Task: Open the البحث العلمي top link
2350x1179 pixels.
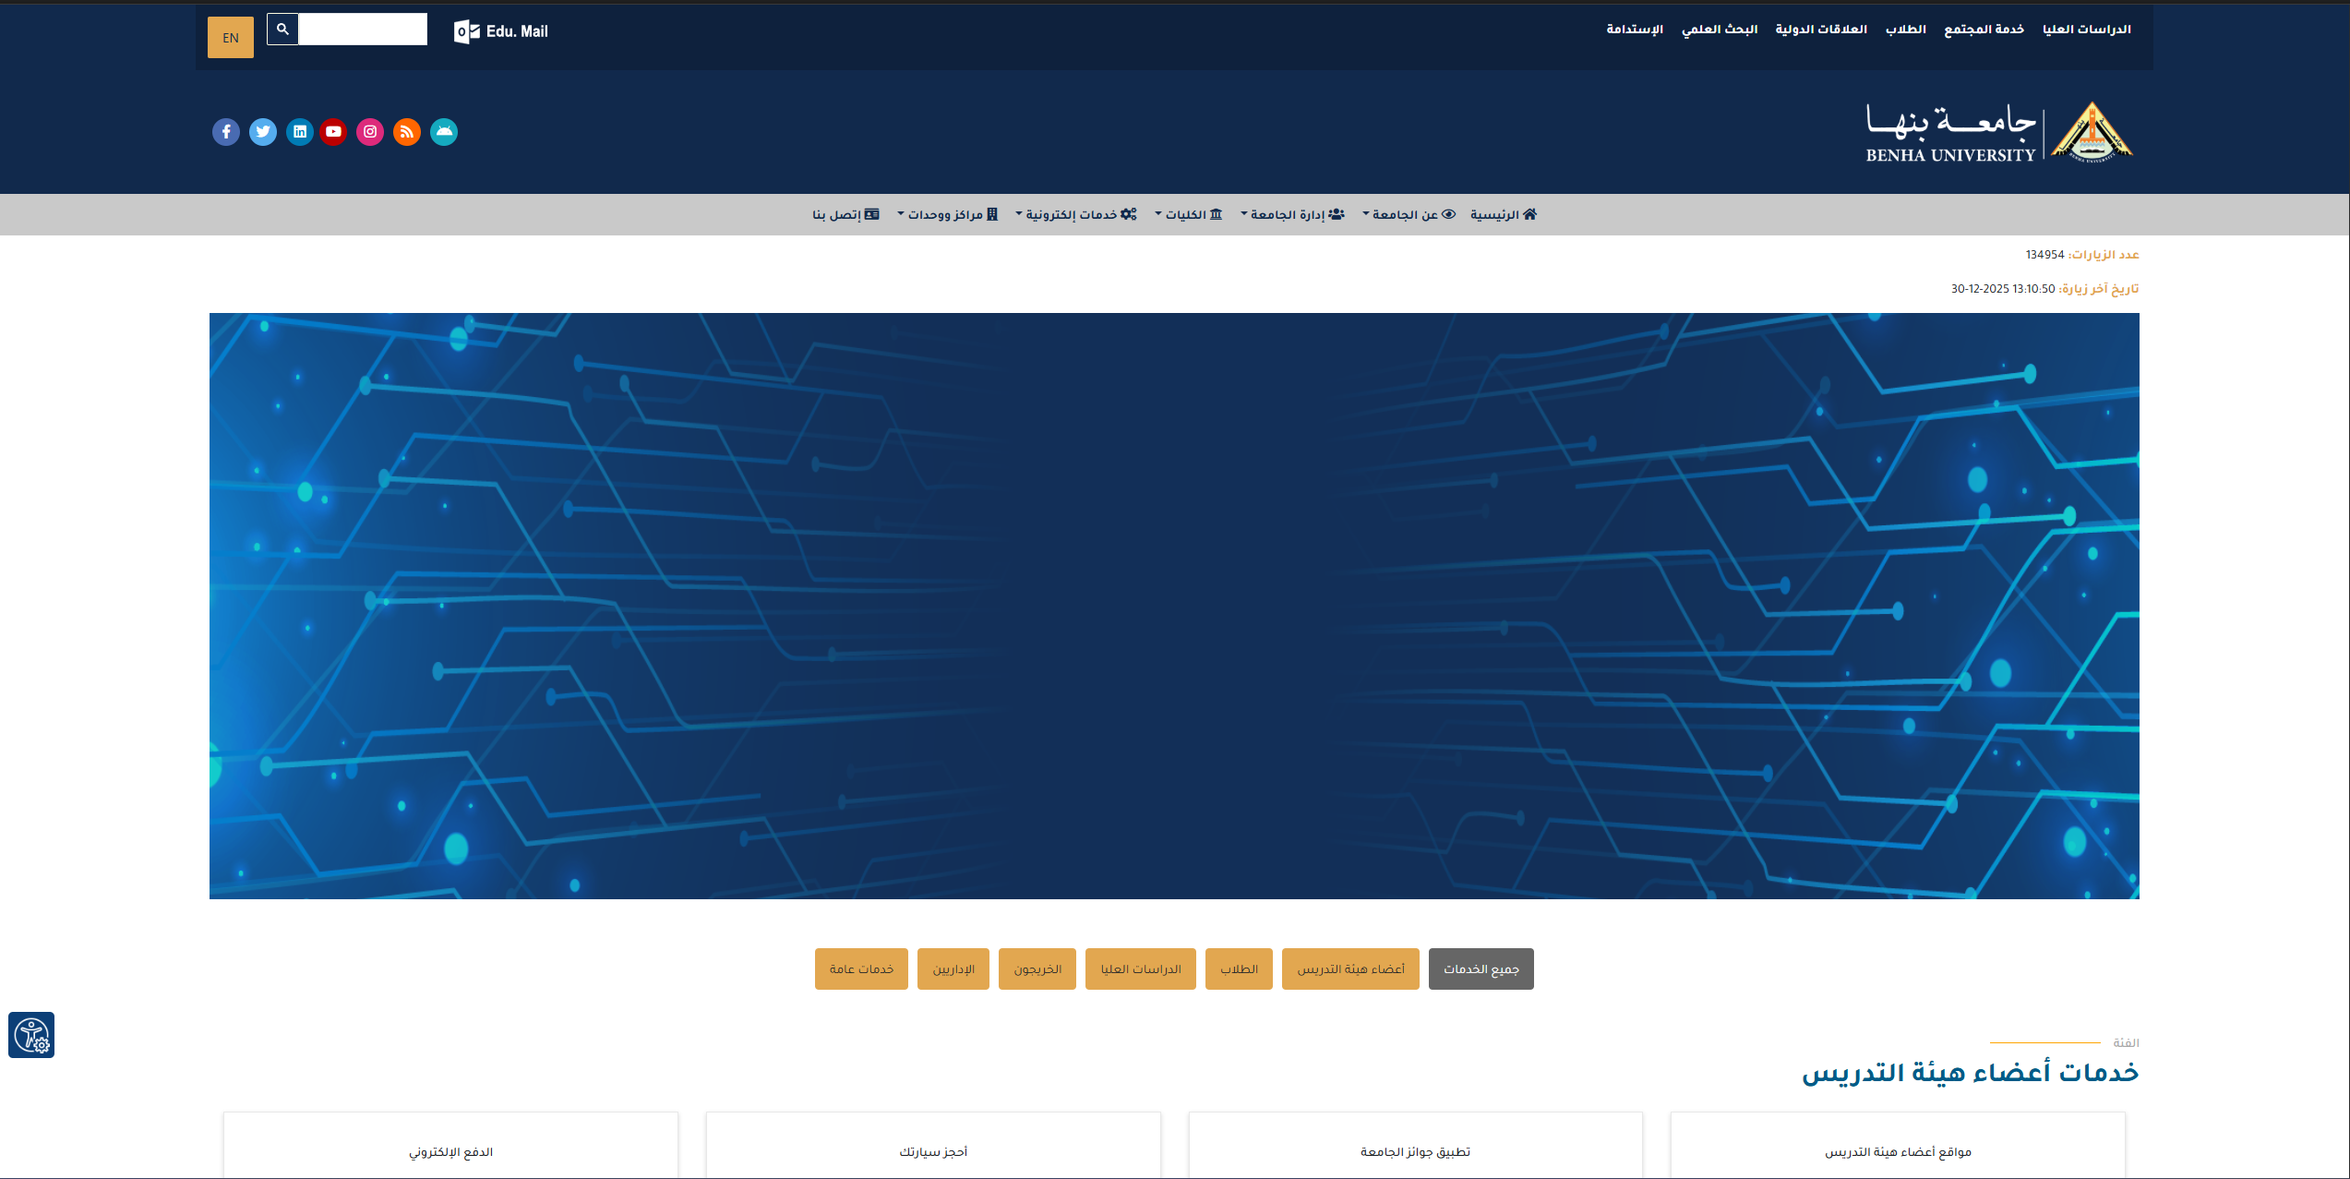Action: pyautogui.click(x=1719, y=30)
